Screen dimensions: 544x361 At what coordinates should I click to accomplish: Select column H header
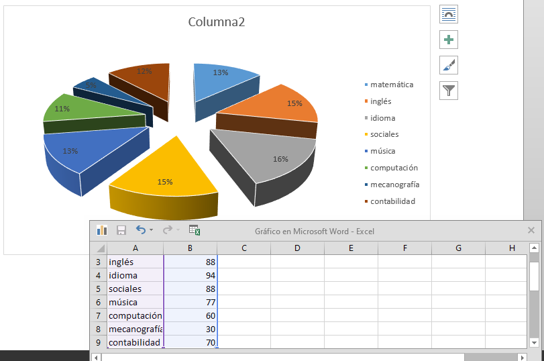[506, 248]
